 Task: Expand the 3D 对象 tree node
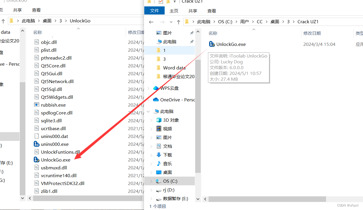point(151,120)
